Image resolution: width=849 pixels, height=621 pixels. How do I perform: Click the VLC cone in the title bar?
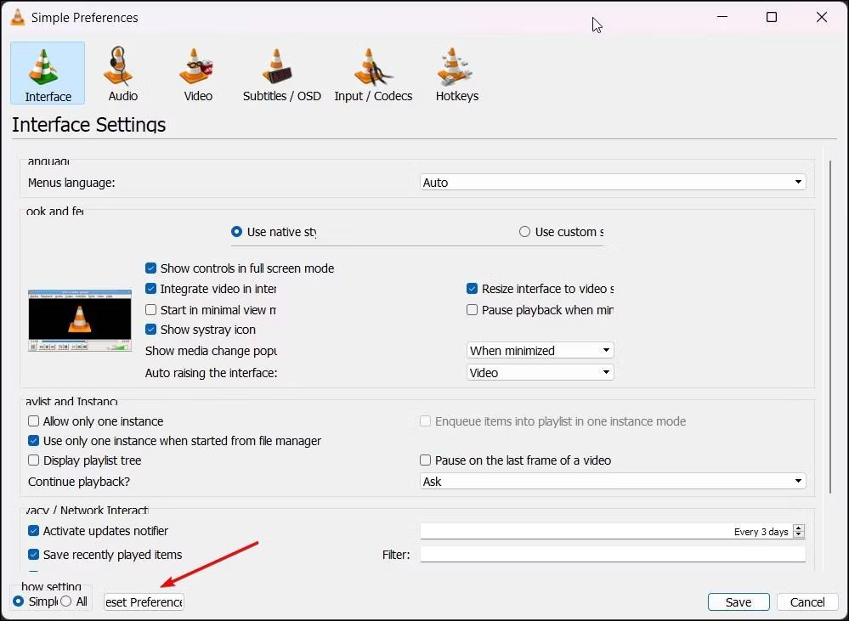point(17,16)
